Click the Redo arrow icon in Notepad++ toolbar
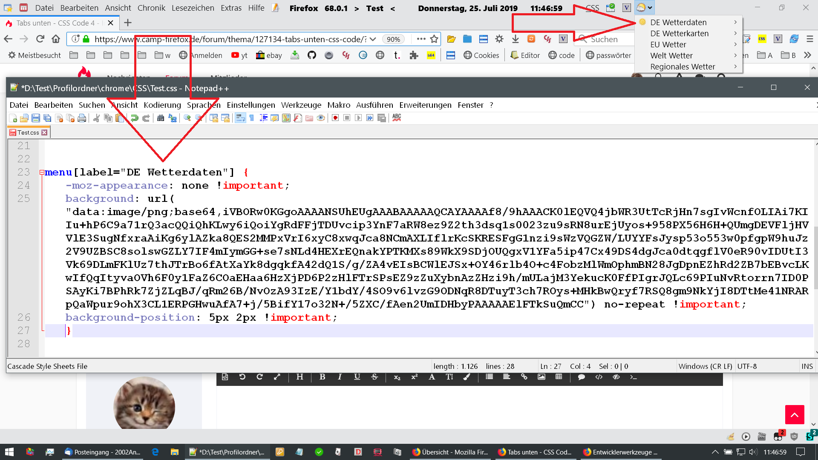 point(146,118)
